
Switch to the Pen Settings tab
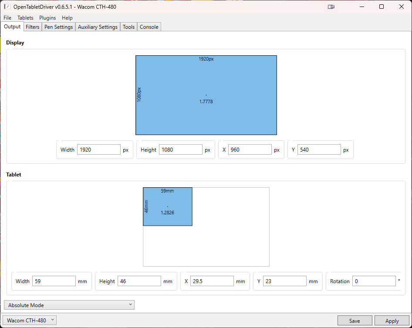[58, 27]
